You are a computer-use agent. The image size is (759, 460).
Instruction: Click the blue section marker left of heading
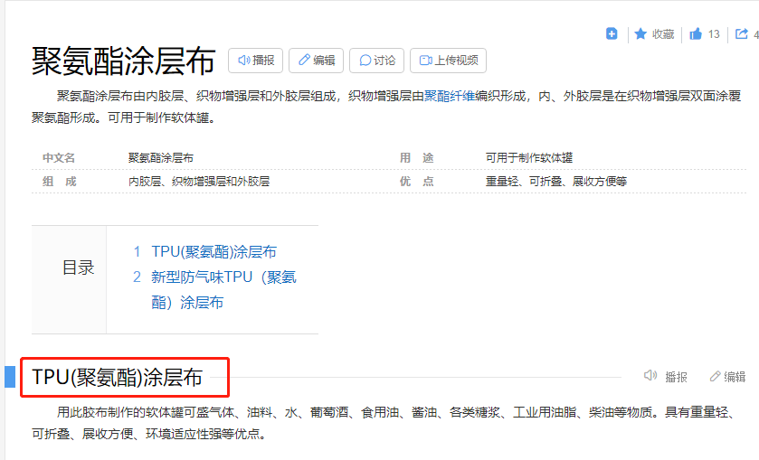(10, 377)
